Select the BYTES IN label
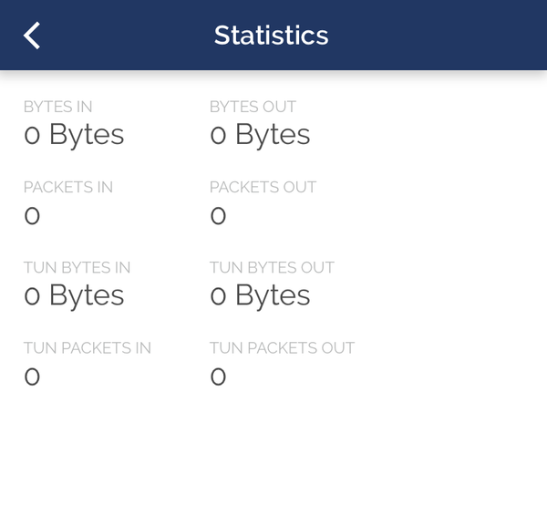Screen dimensions: 547x516 coord(58,107)
